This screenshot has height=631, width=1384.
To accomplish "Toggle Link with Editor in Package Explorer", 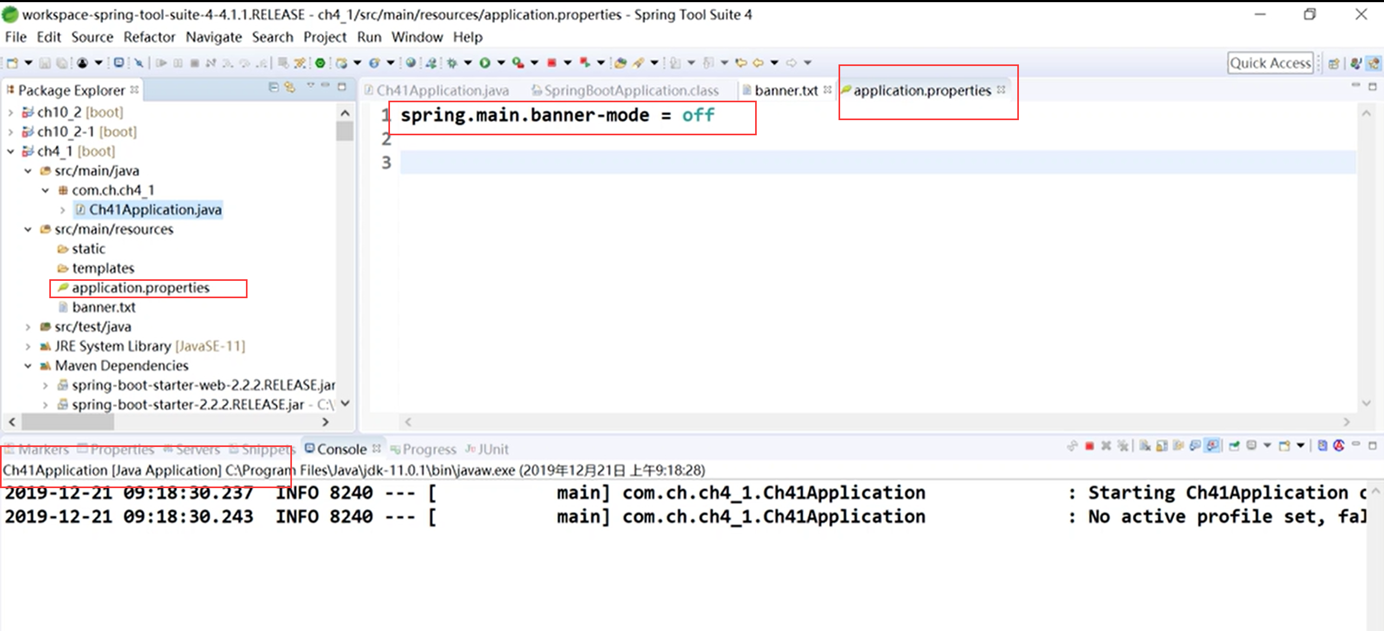I will coord(290,87).
